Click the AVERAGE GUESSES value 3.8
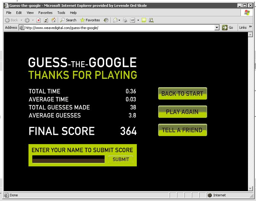The width and height of the screenshot is (256, 201). pos(132,115)
